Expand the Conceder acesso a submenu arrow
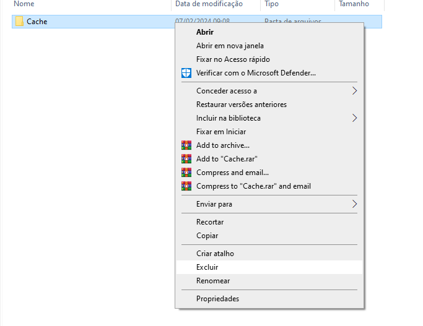Viewport: 423px width, 326px height. [355, 91]
